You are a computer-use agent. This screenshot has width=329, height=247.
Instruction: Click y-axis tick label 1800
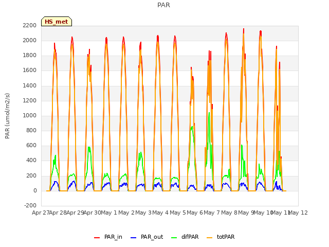(30, 56)
